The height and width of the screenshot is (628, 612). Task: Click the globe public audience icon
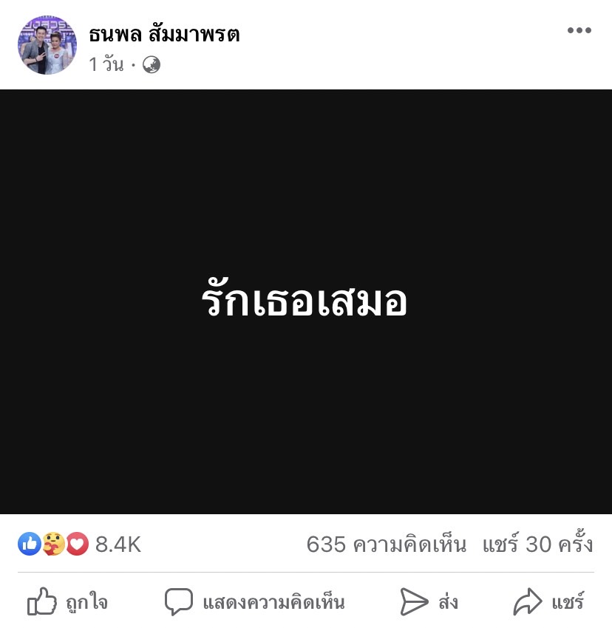click(152, 65)
